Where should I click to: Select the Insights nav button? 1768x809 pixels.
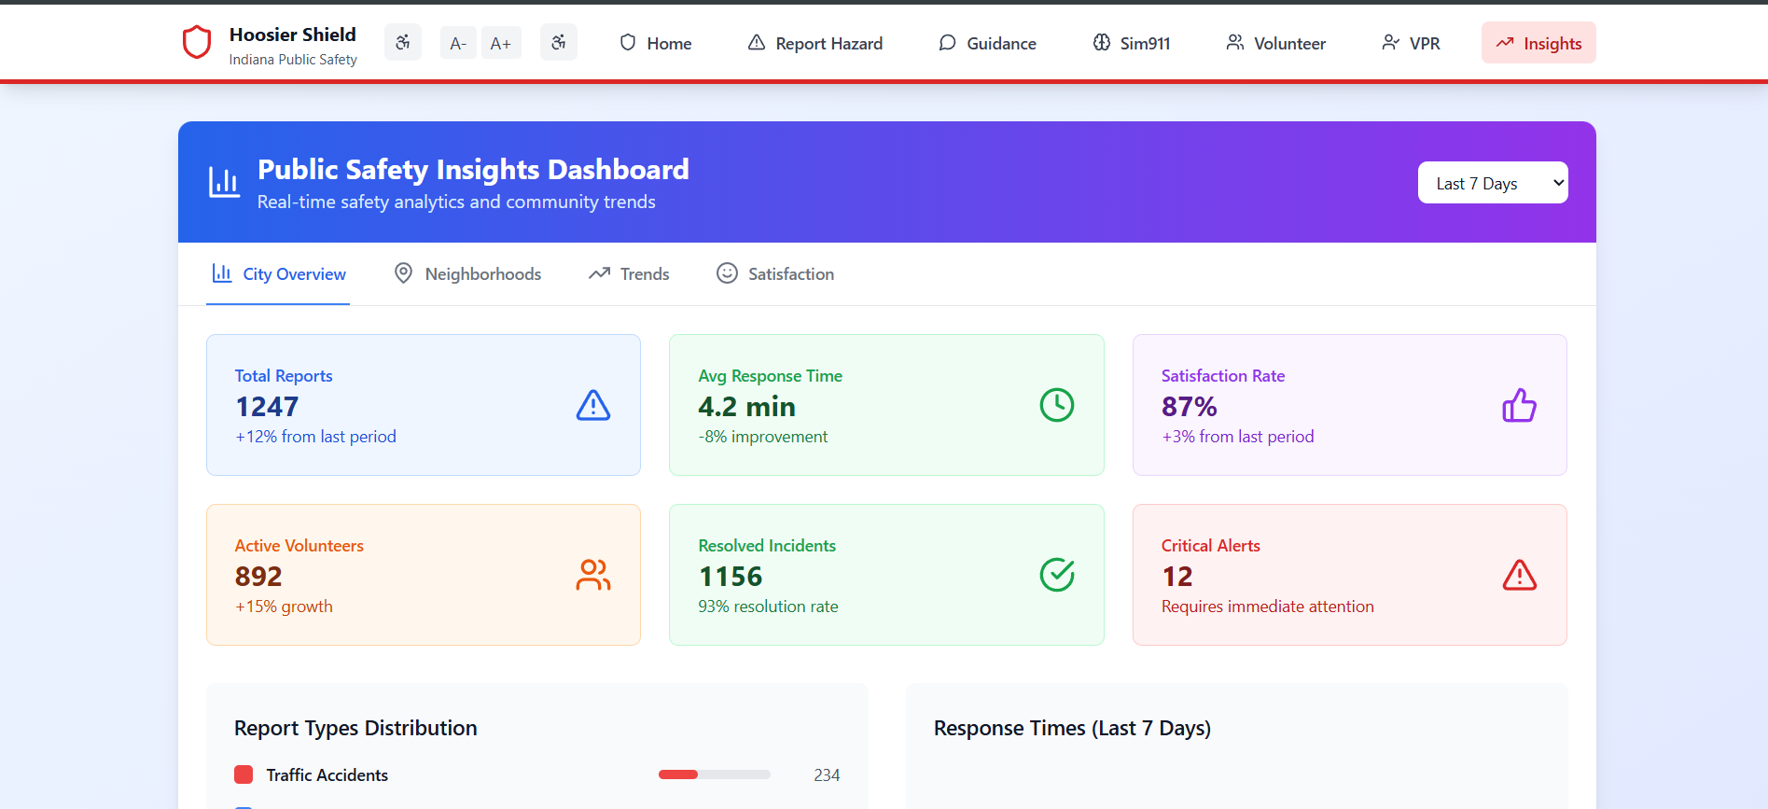click(x=1538, y=43)
